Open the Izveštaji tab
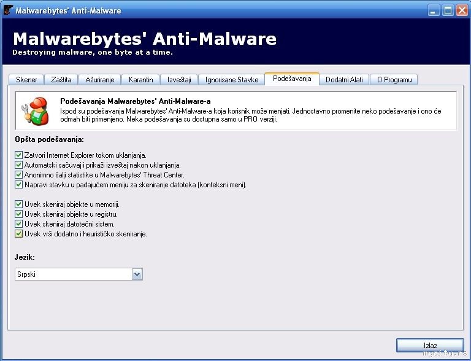This screenshot has width=471, height=361. [179, 80]
